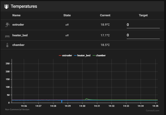Image resolution: width=166 pixels, height=115 pixels.
Task: Click the chamber thermometer icon
Action: (x=7, y=45)
